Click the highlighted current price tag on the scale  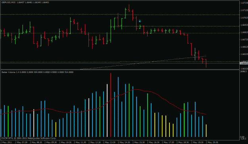click(244, 63)
